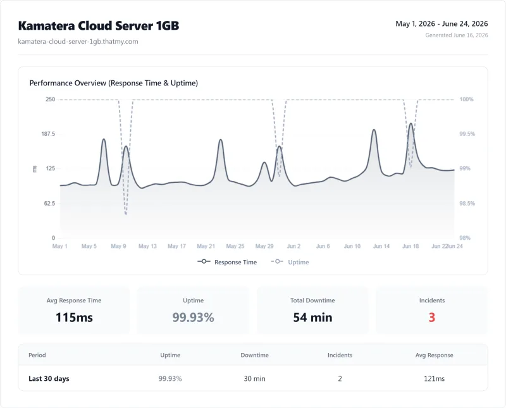Click the Downtime column header
Image resolution: width=506 pixels, height=408 pixels.
[x=254, y=355]
